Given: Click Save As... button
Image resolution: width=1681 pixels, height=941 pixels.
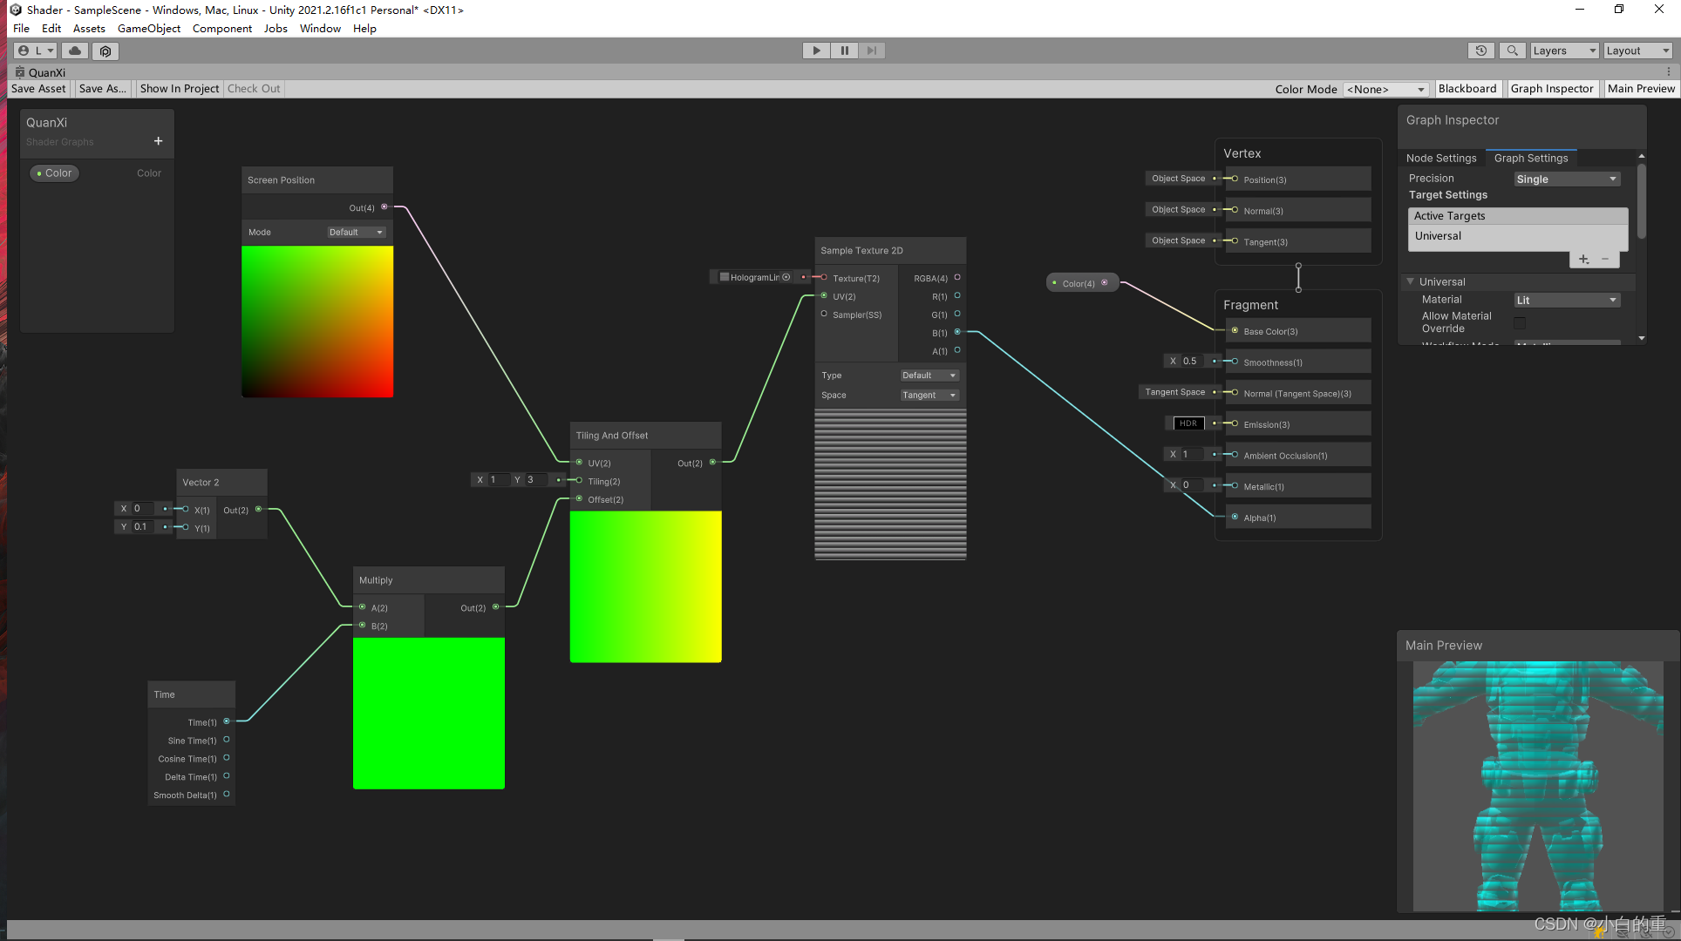Looking at the screenshot, I should [x=102, y=89].
